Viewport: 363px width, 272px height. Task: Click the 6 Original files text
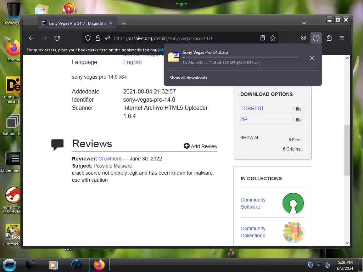[x=292, y=149]
